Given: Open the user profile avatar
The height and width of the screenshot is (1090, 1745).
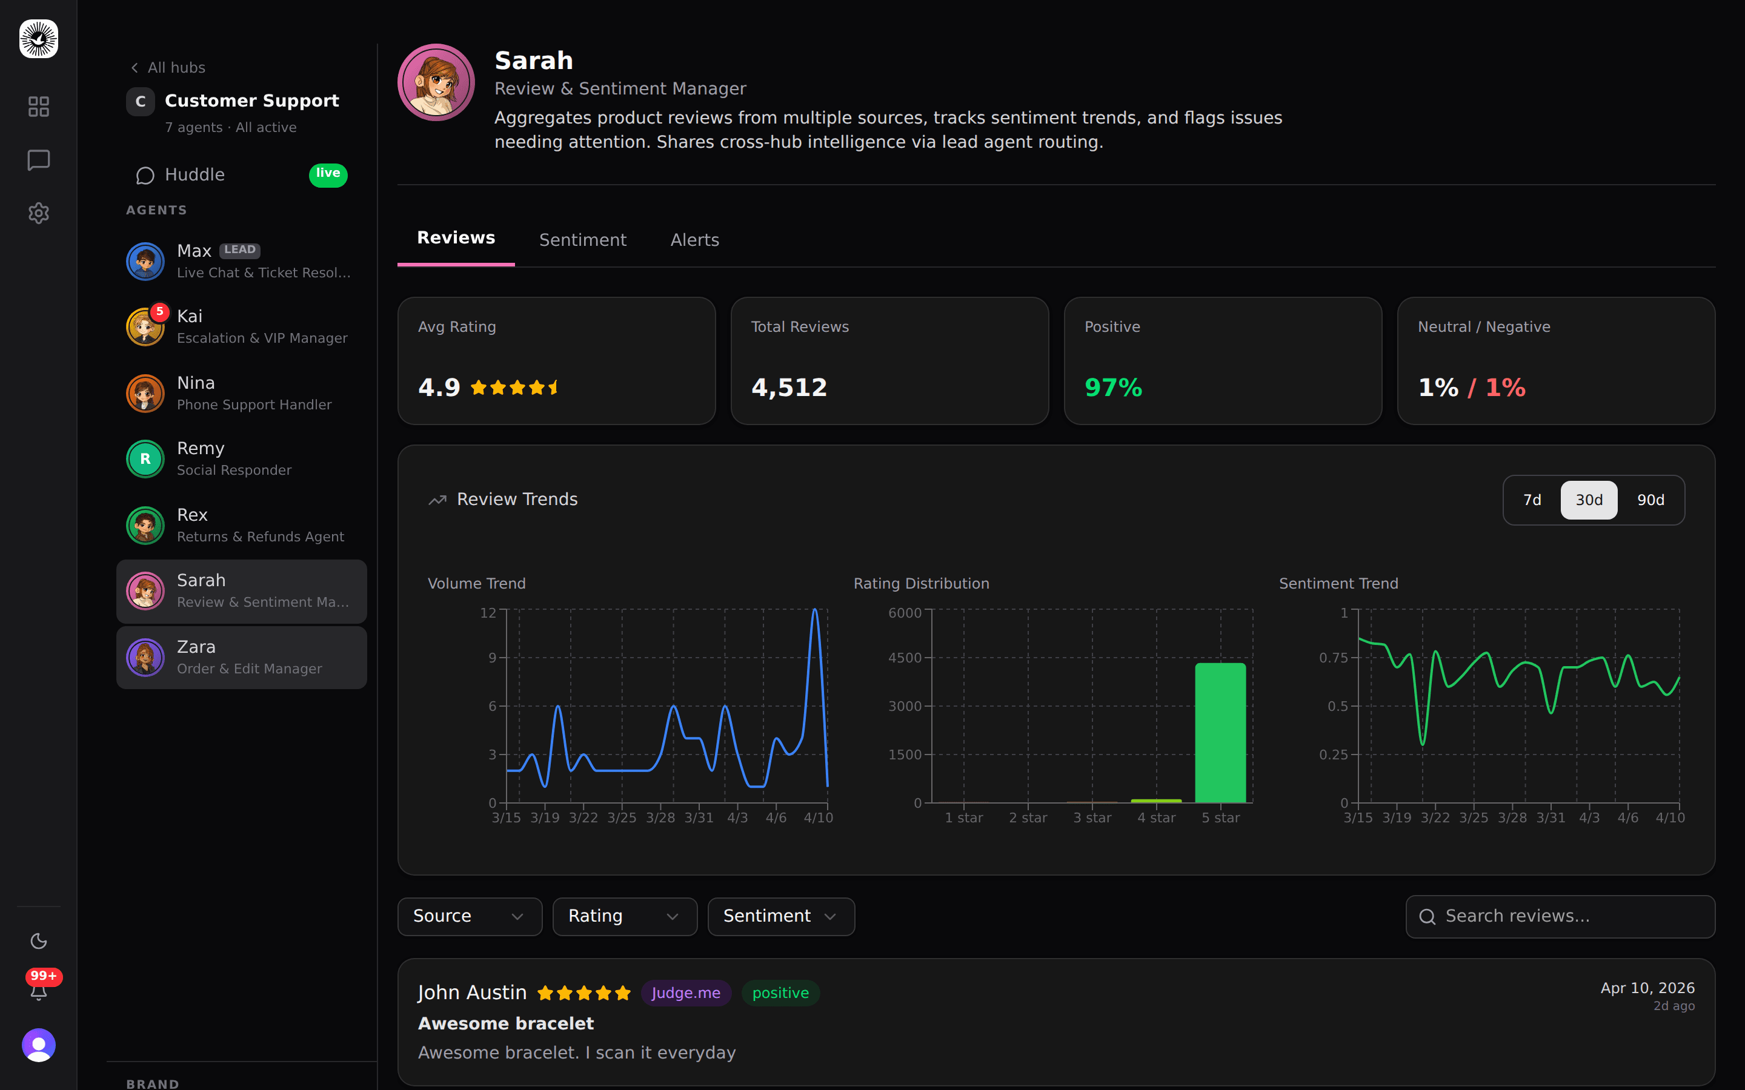Looking at the screenshot, I should pos(38,1045).
